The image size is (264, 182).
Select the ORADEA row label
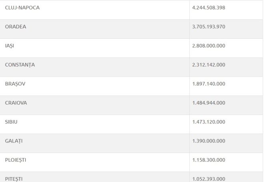point(16,27)
